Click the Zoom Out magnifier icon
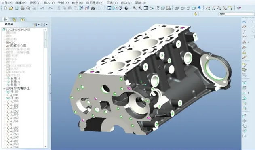The width and height of the screenshot is (255, 150). (140, 8)
